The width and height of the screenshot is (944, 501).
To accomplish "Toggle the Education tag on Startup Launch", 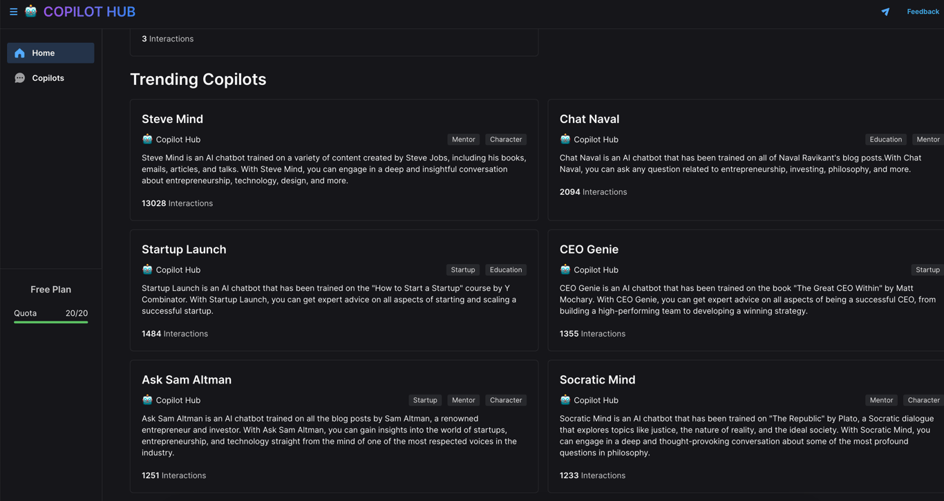I will point(505,270).
